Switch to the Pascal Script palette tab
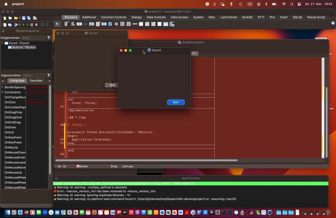This screenshot has width=336, height=218. click(x=316, y=17)
